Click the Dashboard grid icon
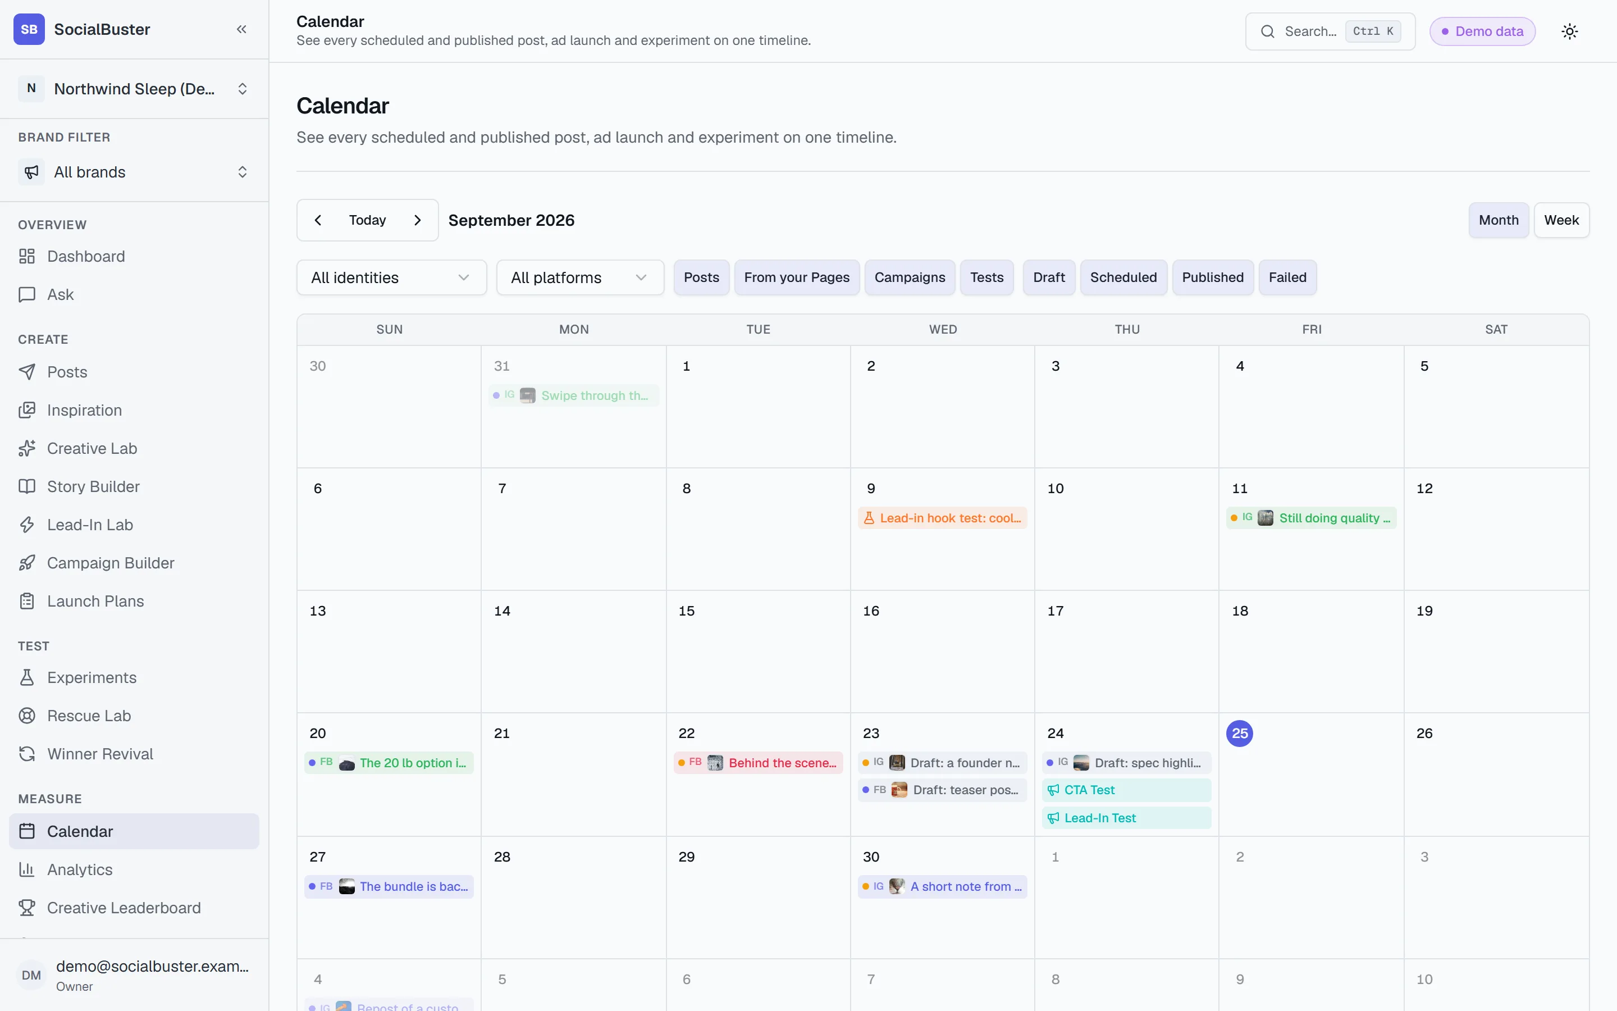The image size is (1617, 1011). [27, 256]
